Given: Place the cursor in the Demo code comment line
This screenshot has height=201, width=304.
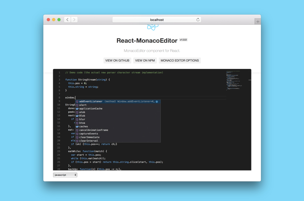Looking at the screenshot, I should pyautogui.click(x=114, y=73).
